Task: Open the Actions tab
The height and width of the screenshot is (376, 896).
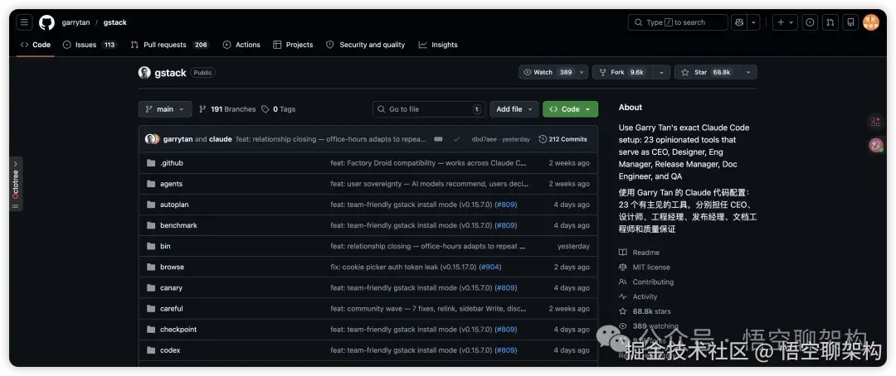Action: pyautogui.click(x=241, y=45)
